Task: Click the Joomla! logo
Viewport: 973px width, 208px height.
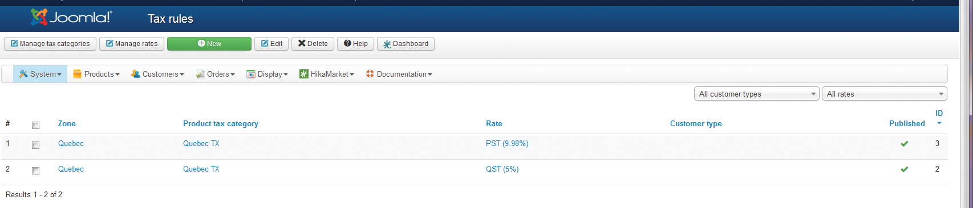Action: (x=71, y=17)
